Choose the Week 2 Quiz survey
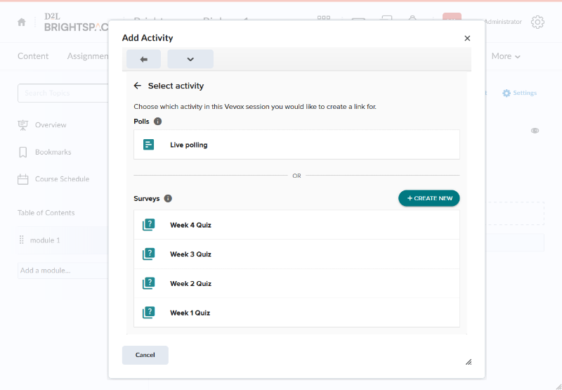The height and width of the screenshot is (390, 562). click(x=190, y=284)
